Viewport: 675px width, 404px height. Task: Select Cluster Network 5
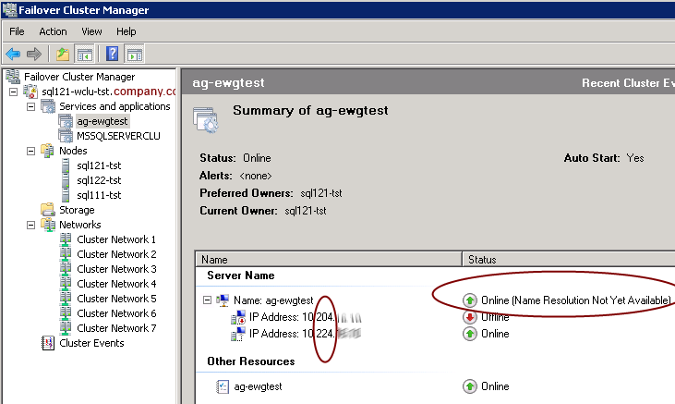coord(116,299)
